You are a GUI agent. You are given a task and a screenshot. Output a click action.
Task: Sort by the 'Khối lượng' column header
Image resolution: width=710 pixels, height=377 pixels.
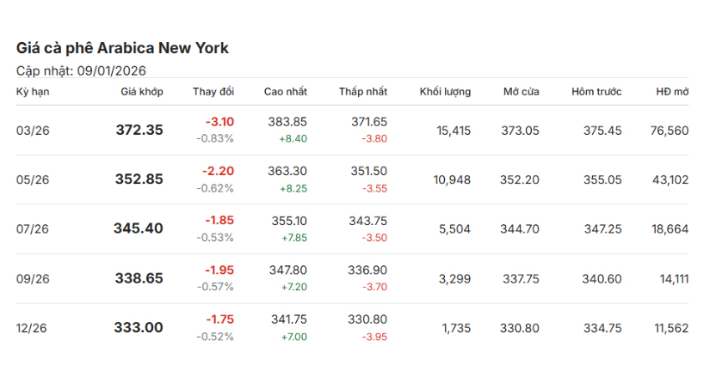click(x=445, y=92)
